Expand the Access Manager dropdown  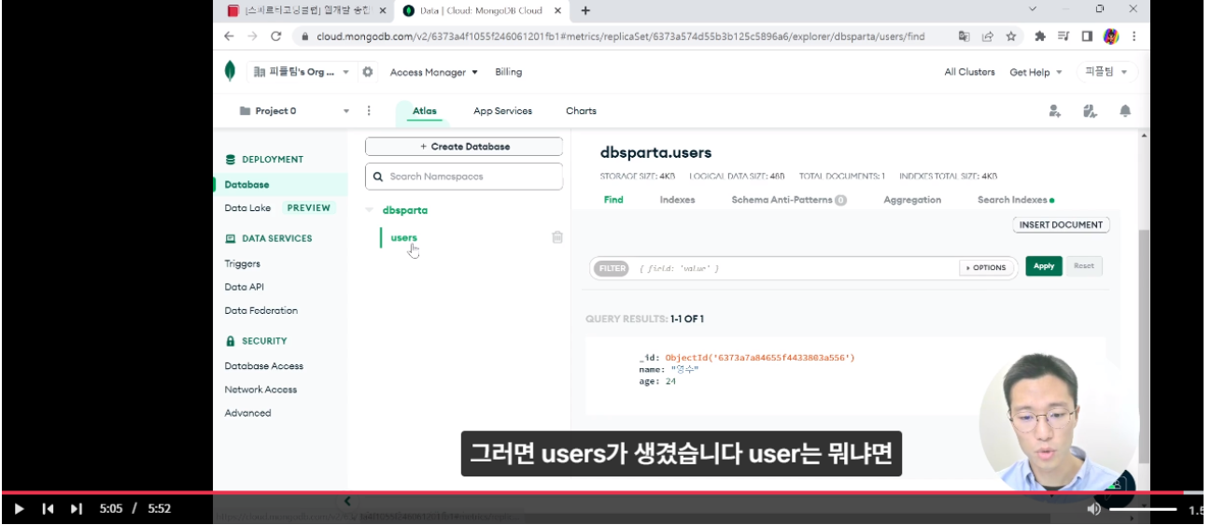tap(433, 72)
